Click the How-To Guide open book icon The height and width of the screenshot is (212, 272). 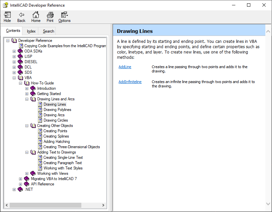click(x=27, y=83)
